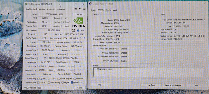Screen dimensions: 209x94
Task: Click the Driver Date field Jul 02, 2021
Action: (x=46, y=62)
